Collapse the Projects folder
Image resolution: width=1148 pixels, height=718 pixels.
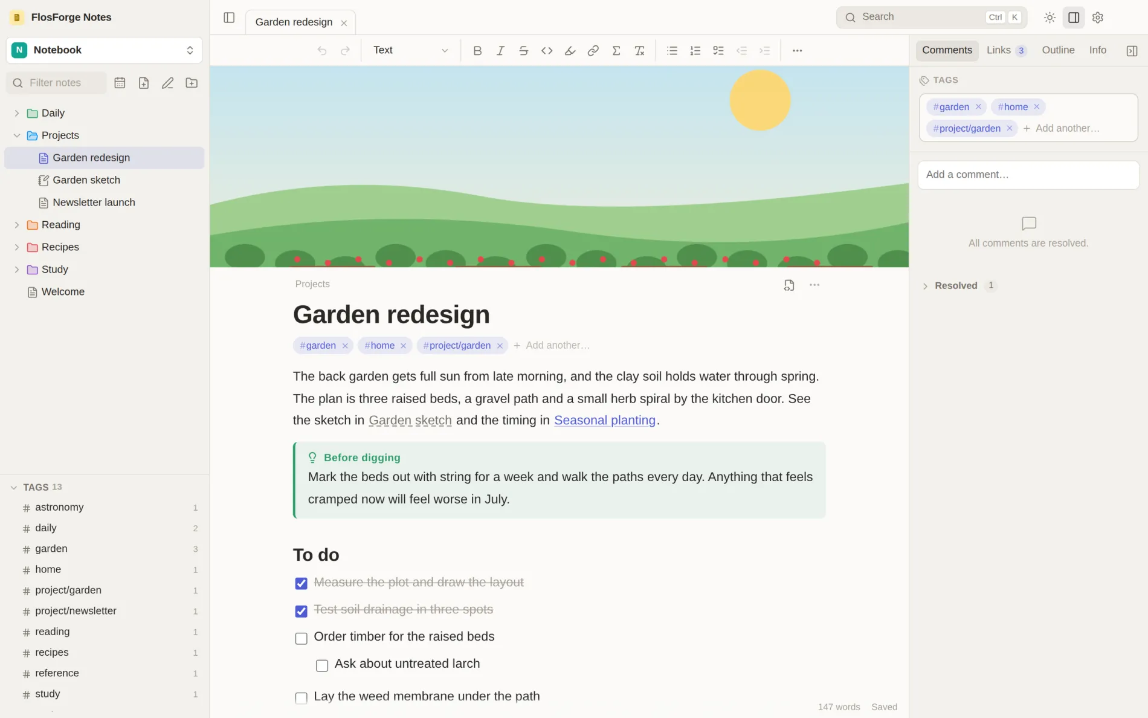tap(17, 135)
